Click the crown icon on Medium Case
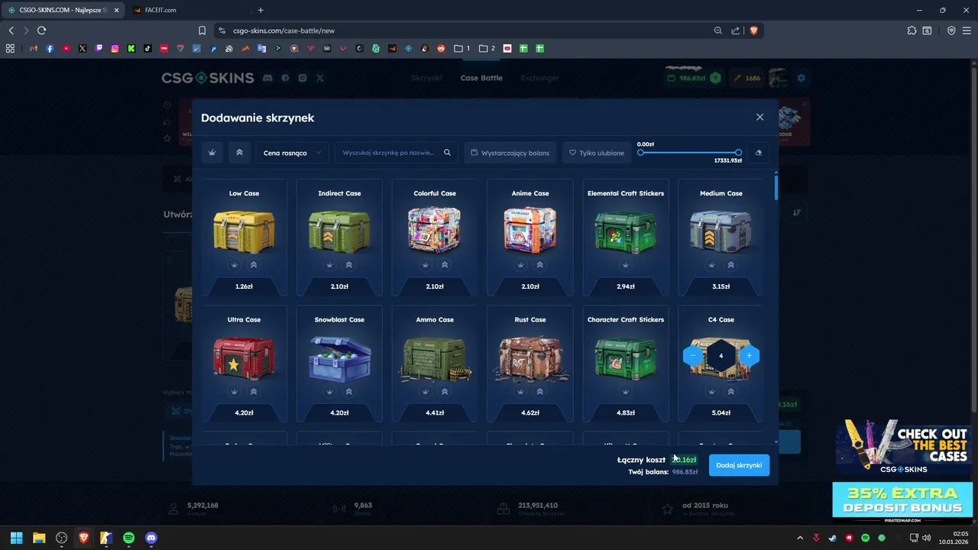978x550 pixels. click(711, 265)
